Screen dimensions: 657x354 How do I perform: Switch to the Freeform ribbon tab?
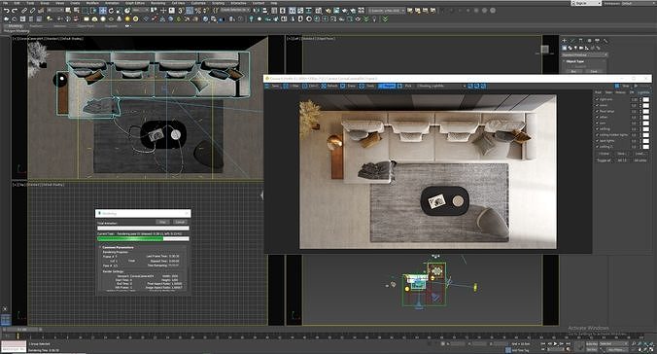pyautogui.click(x=36, y=26)
